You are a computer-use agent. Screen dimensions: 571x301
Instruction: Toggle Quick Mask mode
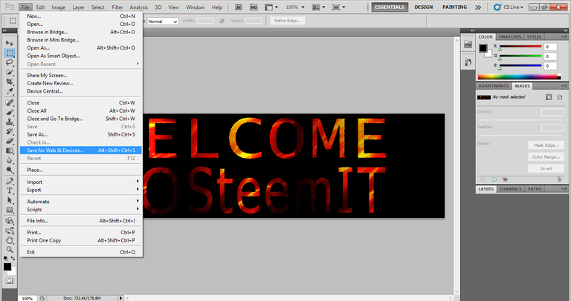[10, 281]
